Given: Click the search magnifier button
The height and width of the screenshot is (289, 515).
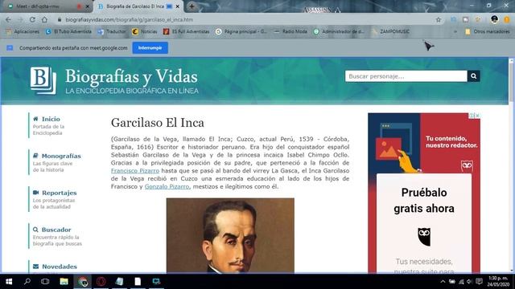Looking at the screenshot, I should click(x=474, y=76).
